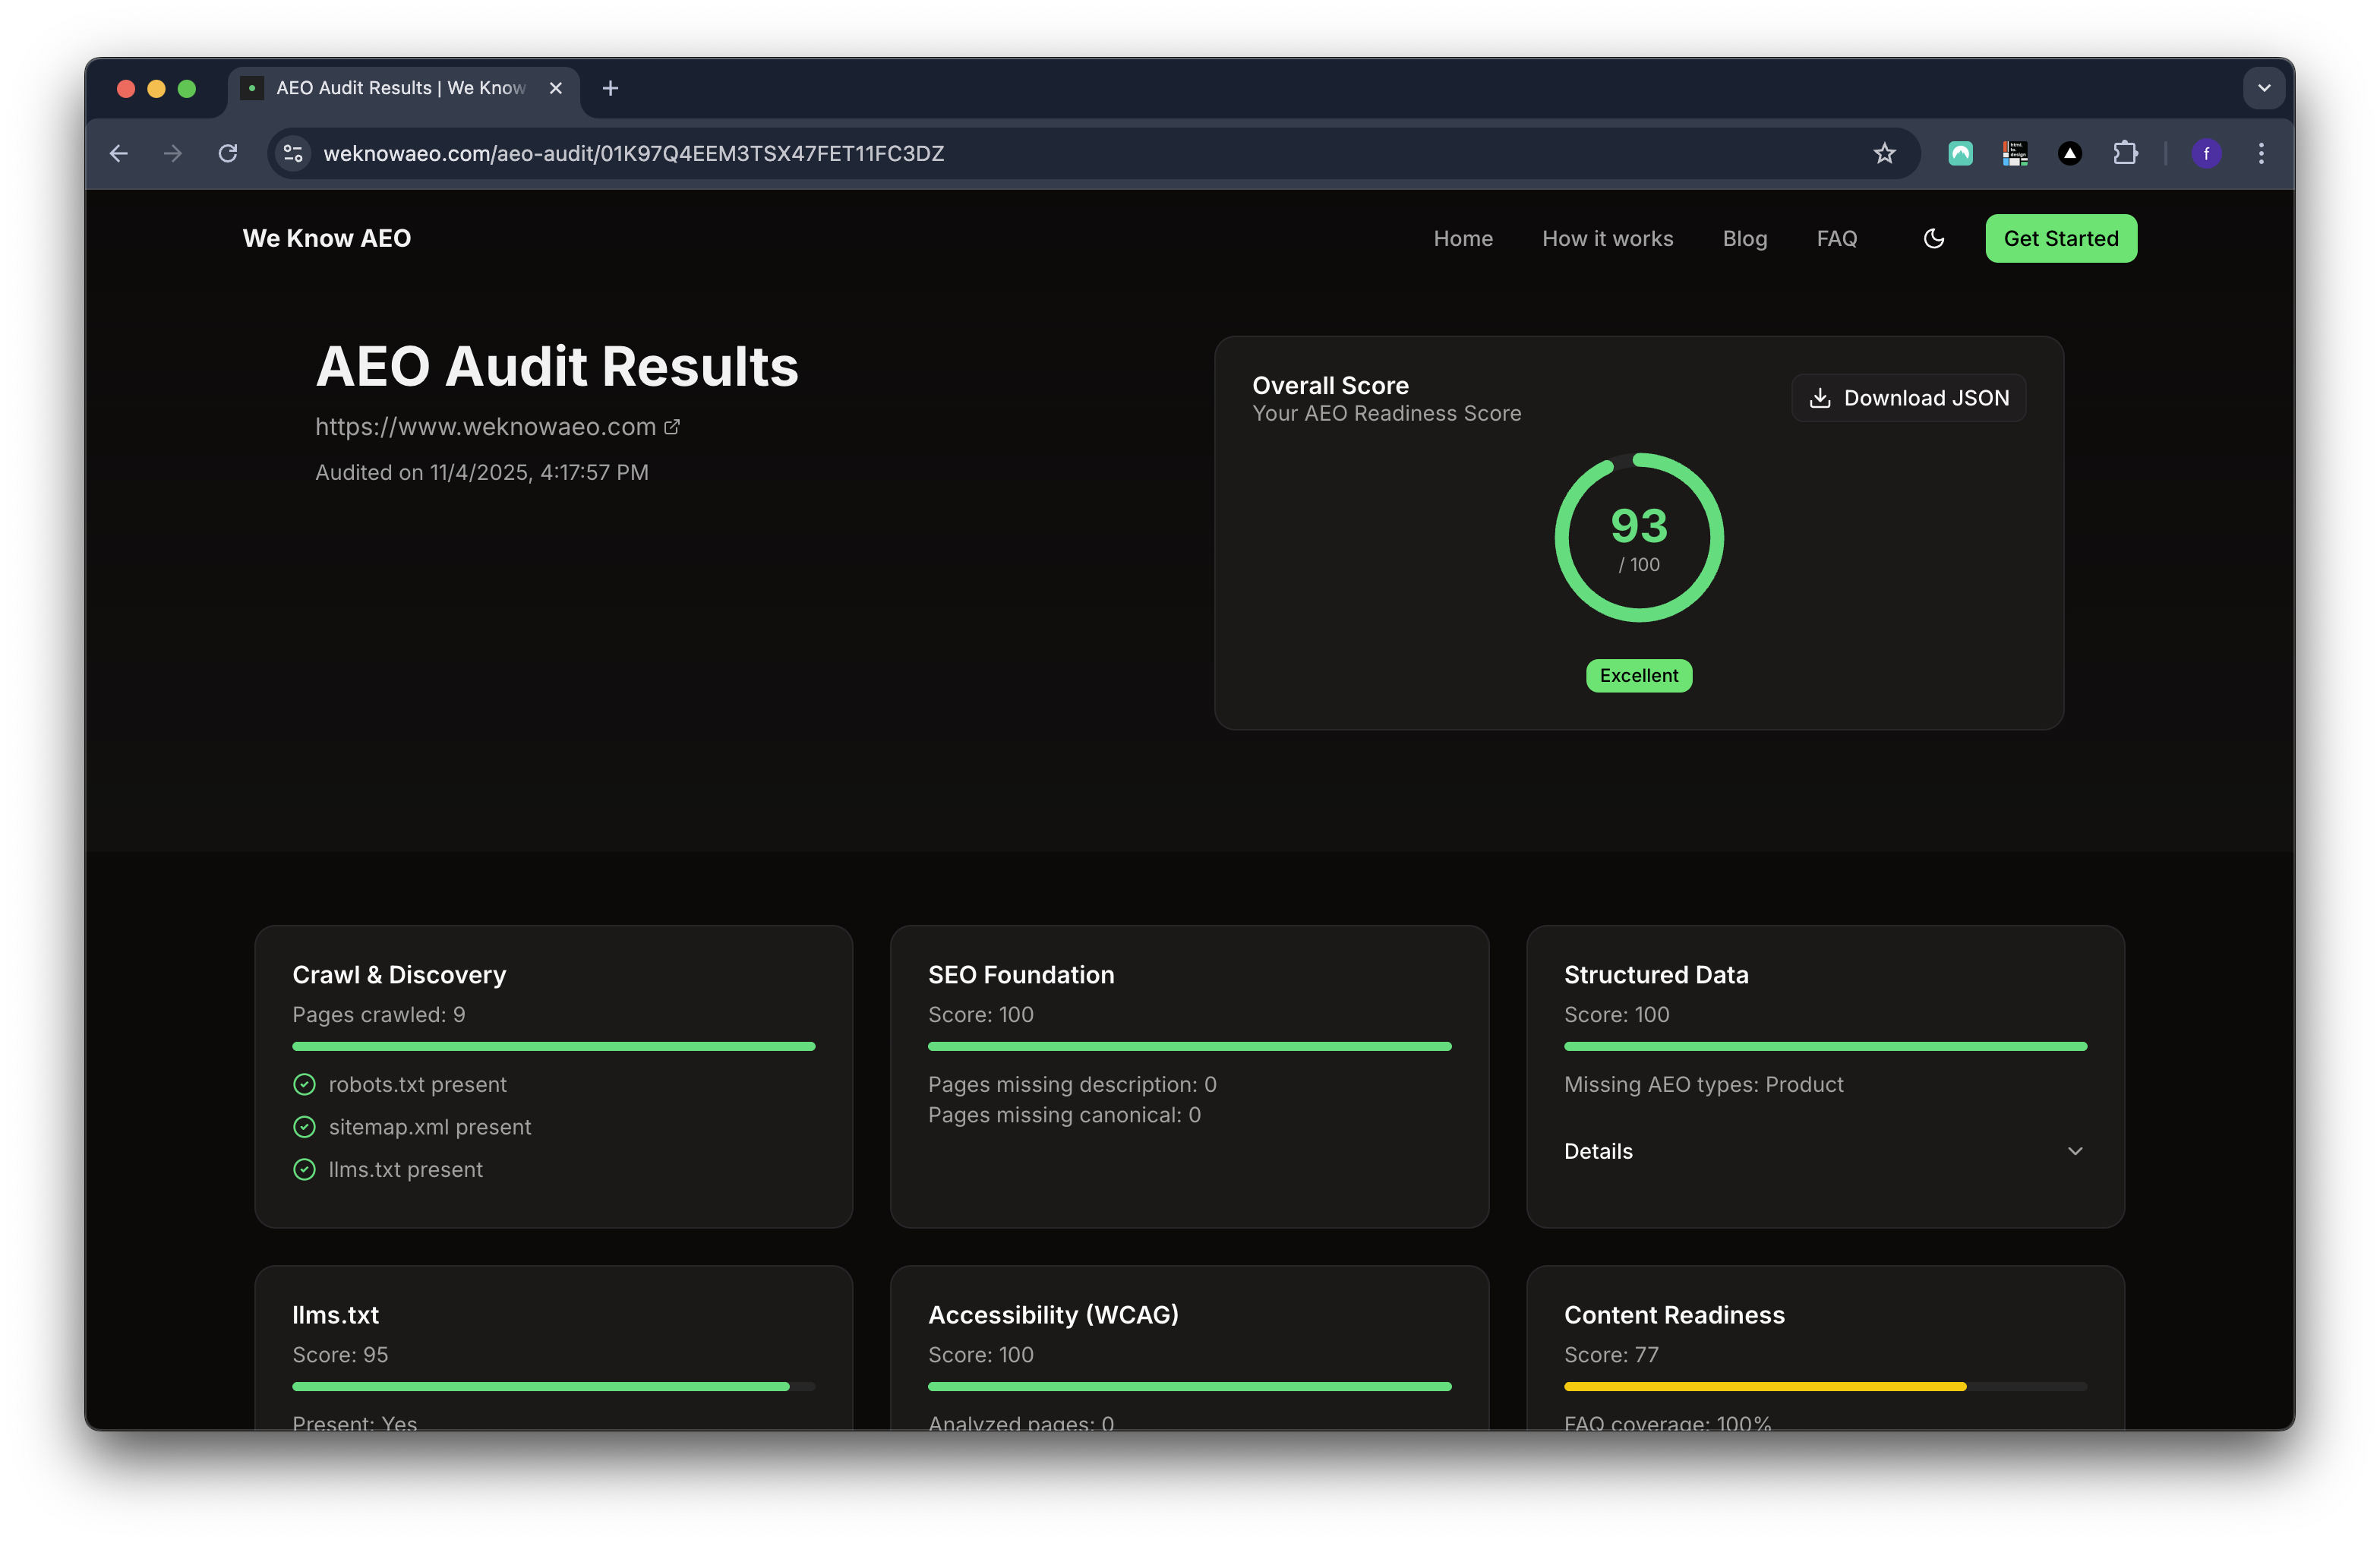2380x1543 pixels.
Task: Open the Chrome three-dot menu
Action: (2261, 153)
